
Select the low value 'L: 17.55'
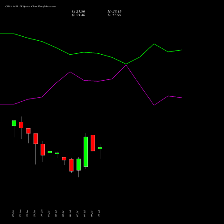[x=114, y=15]
